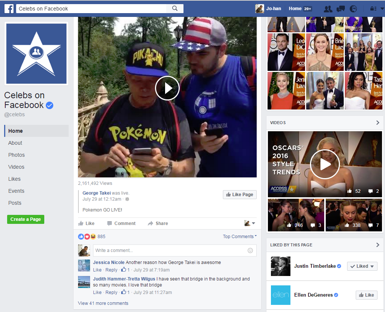This screenshot has width=385, height=312.
Task: Open privacy shortcuts lock icon
Action: (373, 9)
